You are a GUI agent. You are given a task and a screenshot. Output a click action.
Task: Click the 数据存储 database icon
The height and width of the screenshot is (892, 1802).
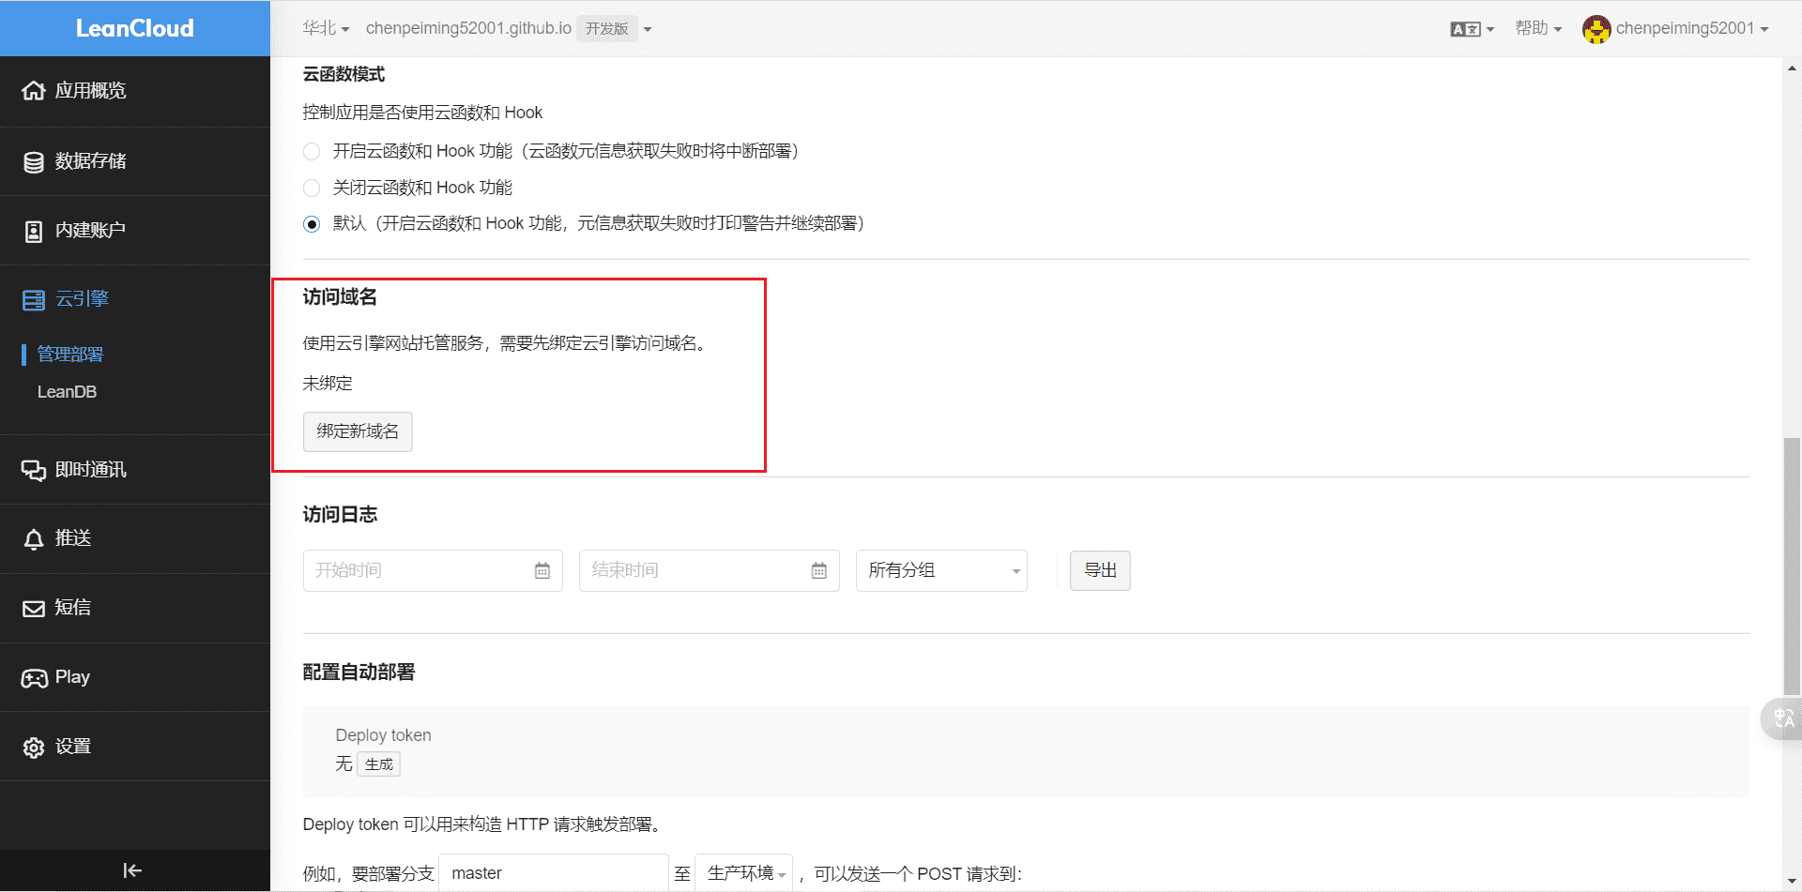click(x=34, y=162)
